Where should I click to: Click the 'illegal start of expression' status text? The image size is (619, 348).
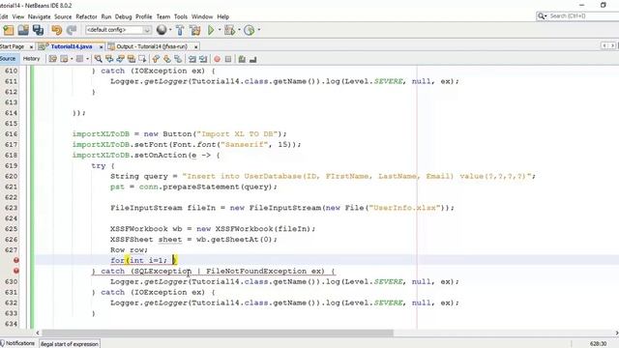click(70, 344)
